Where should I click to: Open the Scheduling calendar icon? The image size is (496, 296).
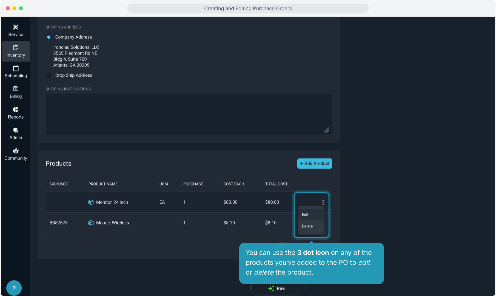pos(16,69)
